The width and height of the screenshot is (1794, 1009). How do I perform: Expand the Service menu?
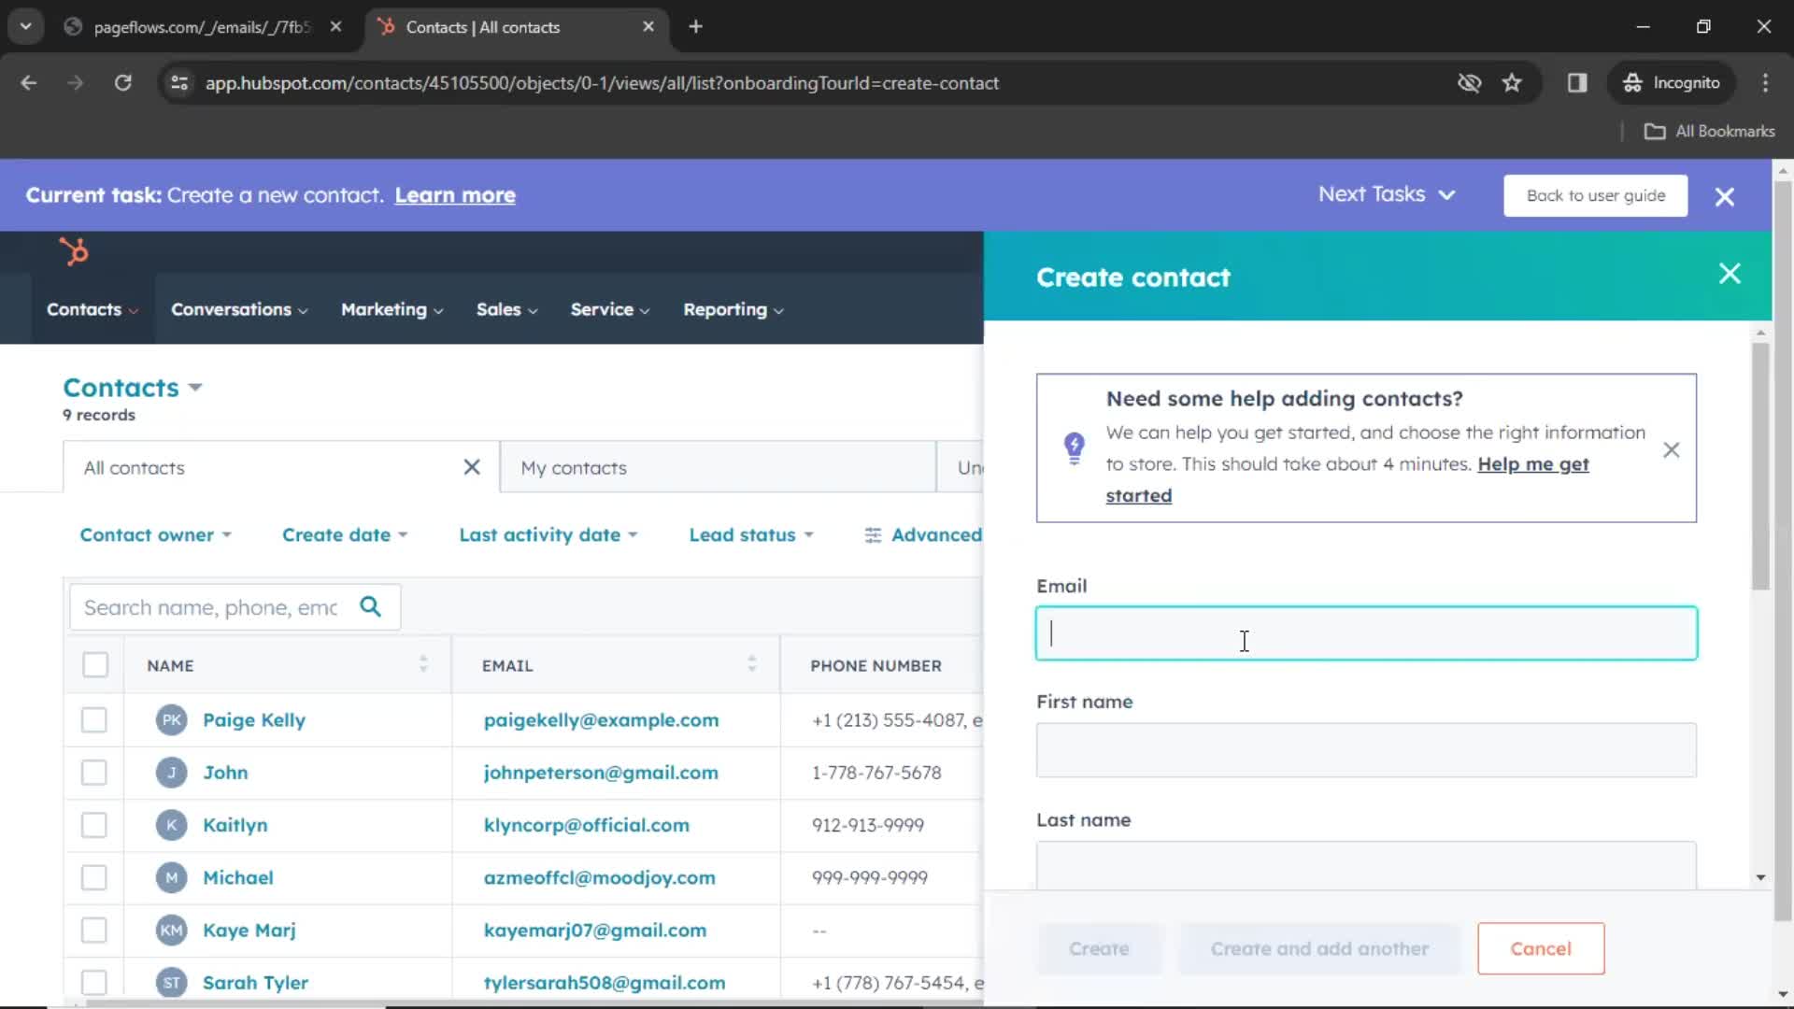click(x=610, y=309)
